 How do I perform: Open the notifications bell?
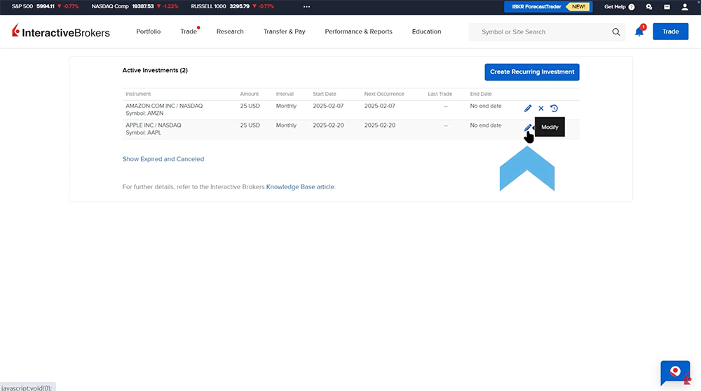[x=639, y=32]
